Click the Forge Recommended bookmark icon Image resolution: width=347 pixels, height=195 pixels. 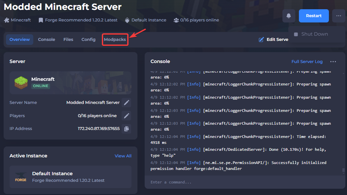coord(41,20)
